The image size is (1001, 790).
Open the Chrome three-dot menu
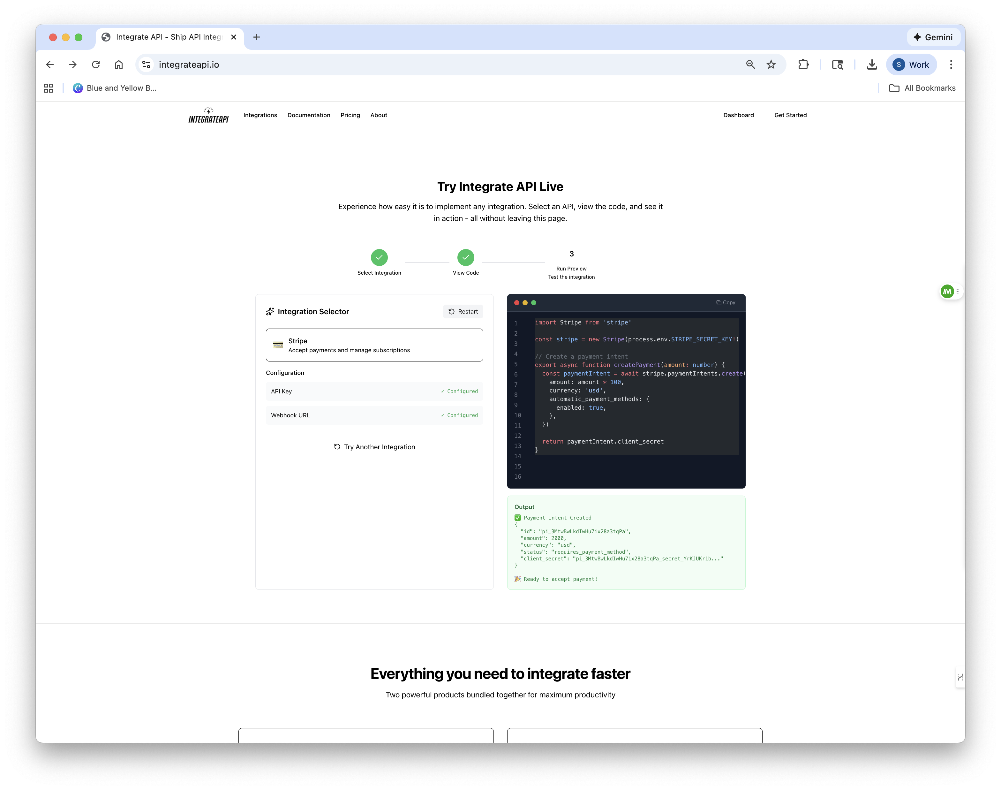(951, 64)
